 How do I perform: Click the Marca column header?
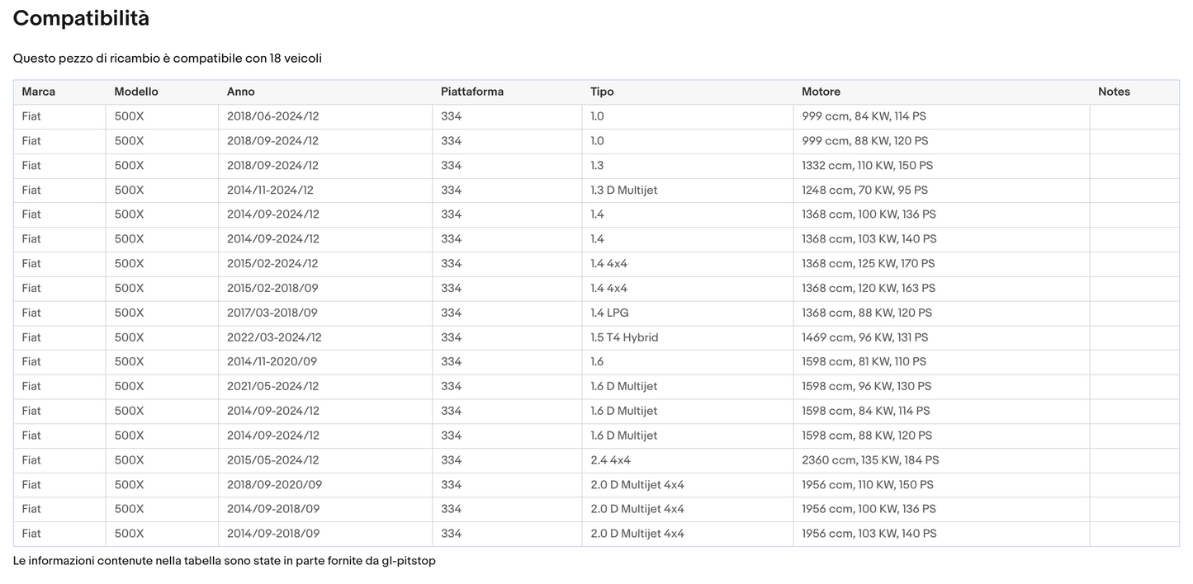pos(39,92)
